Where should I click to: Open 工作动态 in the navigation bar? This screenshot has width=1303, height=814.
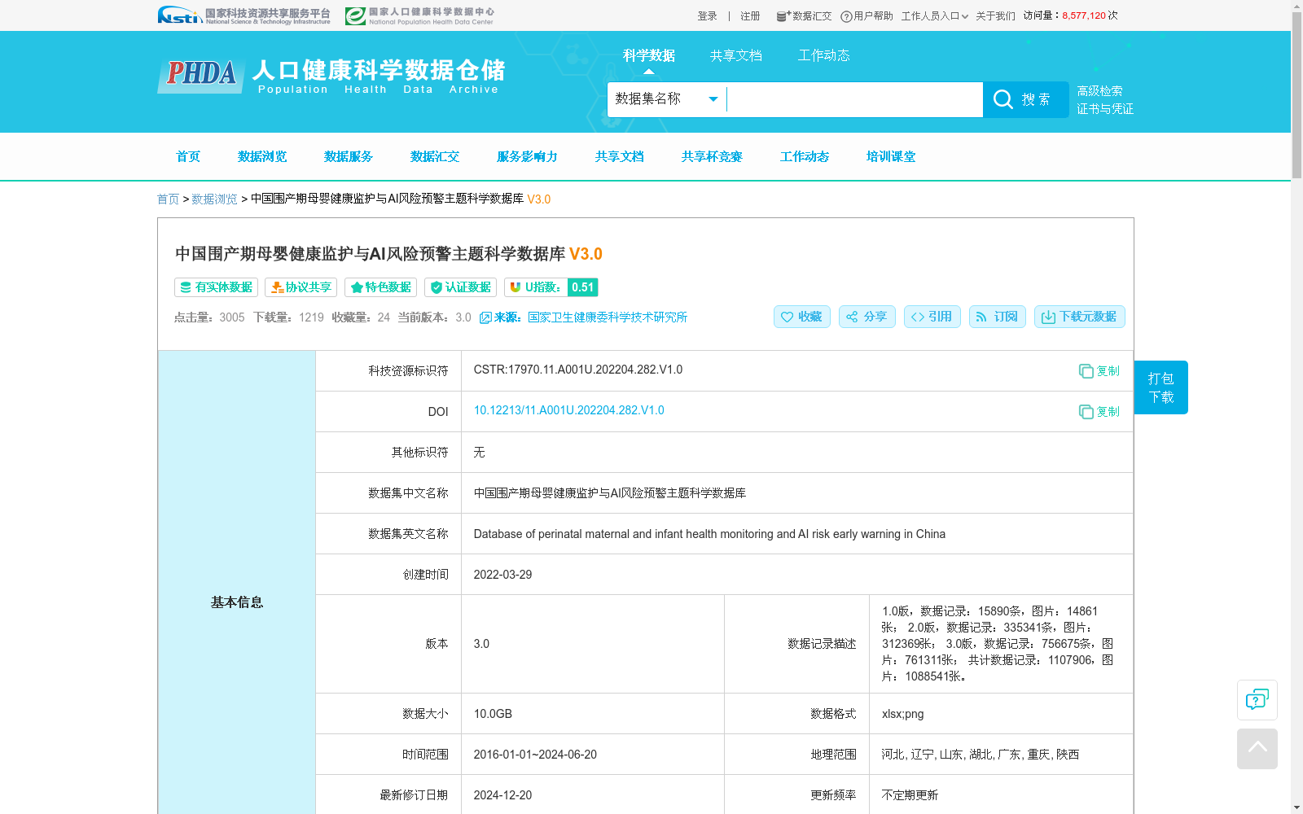tap(805, 156)
